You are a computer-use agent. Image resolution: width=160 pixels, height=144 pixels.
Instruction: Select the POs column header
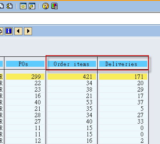(25, 64)
